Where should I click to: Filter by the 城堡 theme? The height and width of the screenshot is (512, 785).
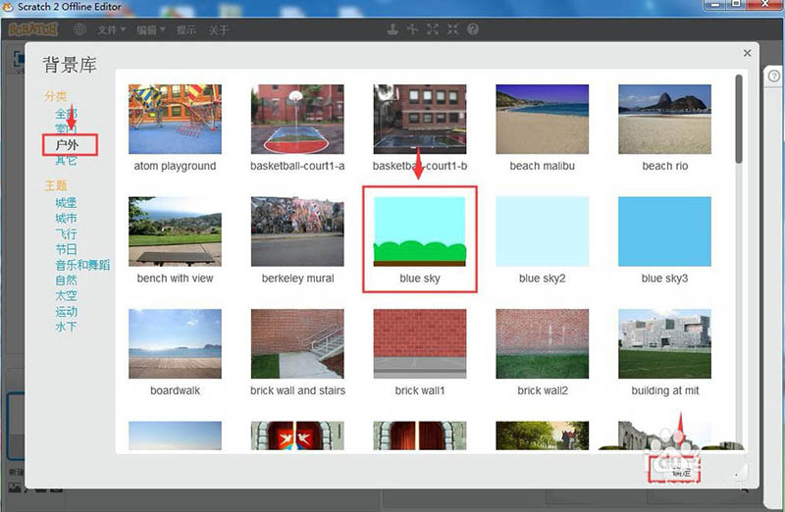[66, 203]
